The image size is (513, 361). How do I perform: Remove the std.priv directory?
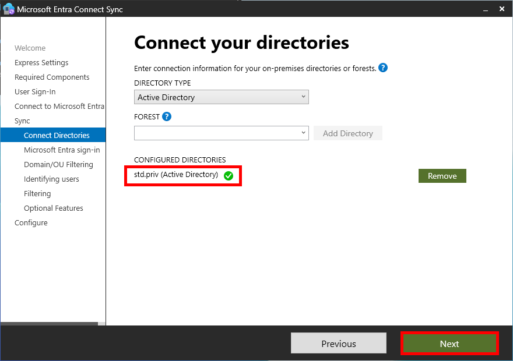click(x=442, y=175)
